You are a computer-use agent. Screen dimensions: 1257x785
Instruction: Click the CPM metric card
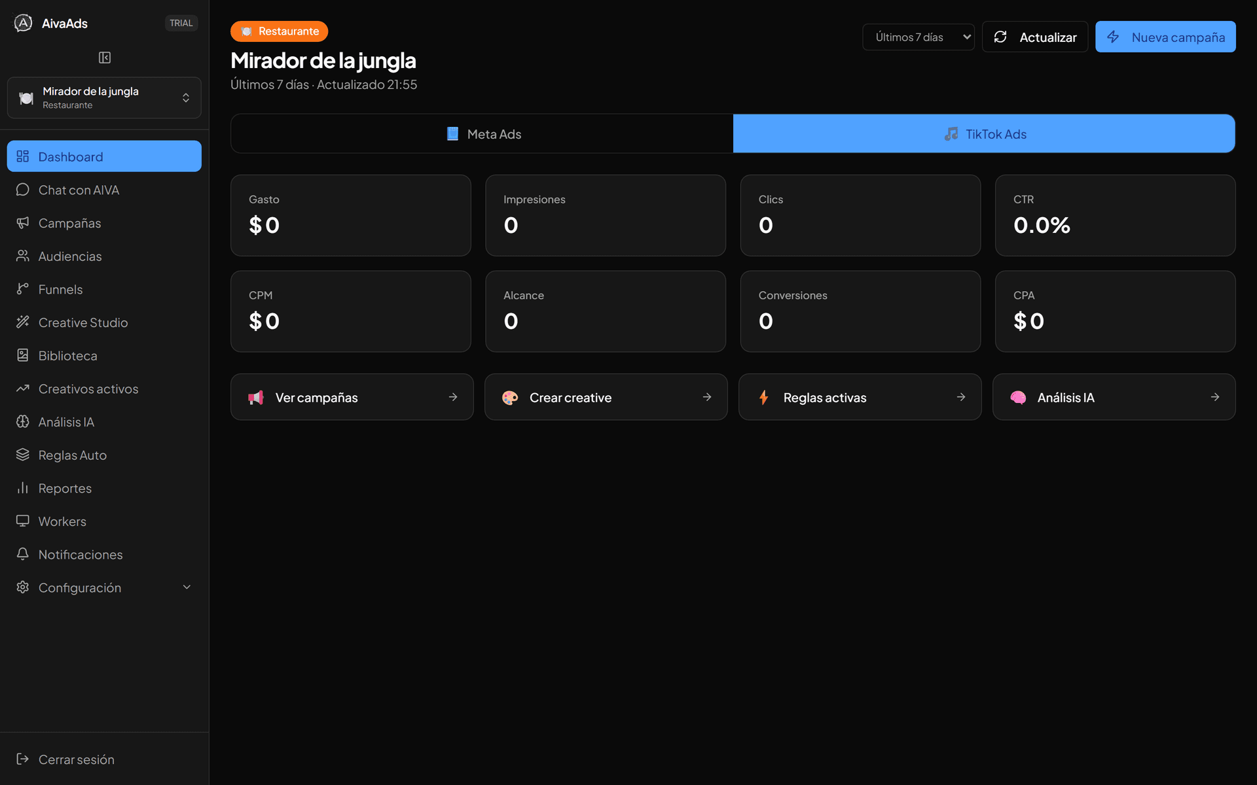click(351, 311)
